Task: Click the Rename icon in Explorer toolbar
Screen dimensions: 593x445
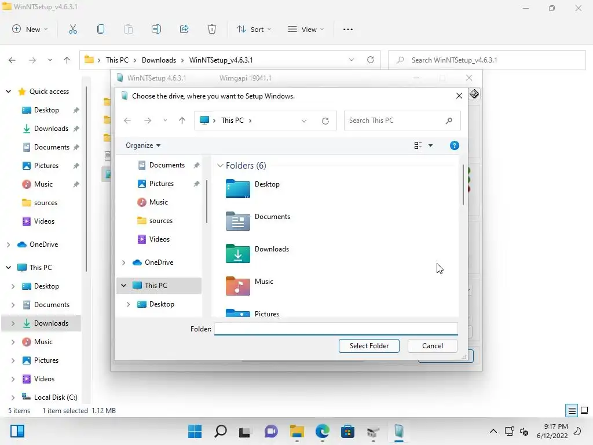Action: coord(156,29)
